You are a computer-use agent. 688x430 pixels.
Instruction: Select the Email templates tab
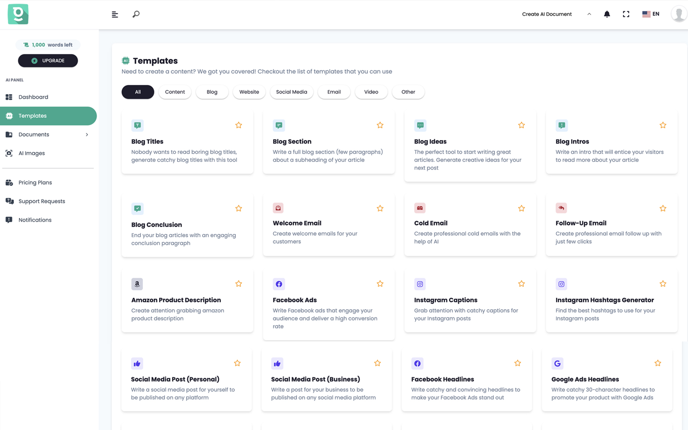pyautogui.click(x=334, y=92)
